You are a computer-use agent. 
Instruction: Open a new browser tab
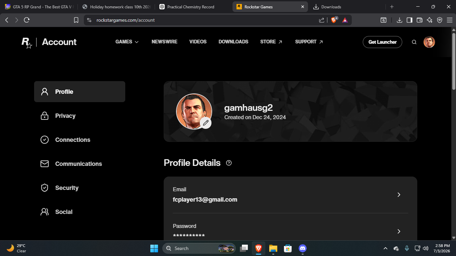coord(392,7)
